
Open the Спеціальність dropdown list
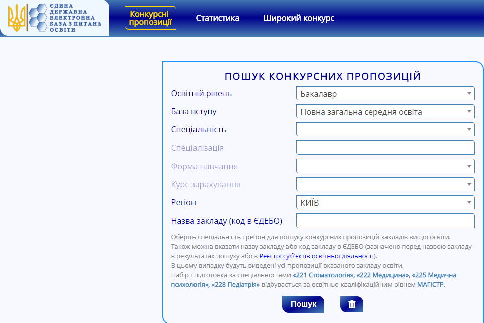pos(385,129)
